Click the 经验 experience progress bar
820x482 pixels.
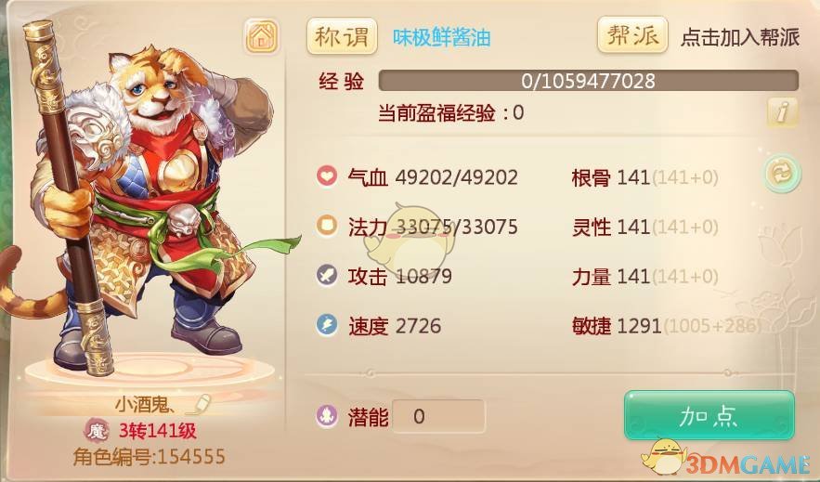point(589,81)
